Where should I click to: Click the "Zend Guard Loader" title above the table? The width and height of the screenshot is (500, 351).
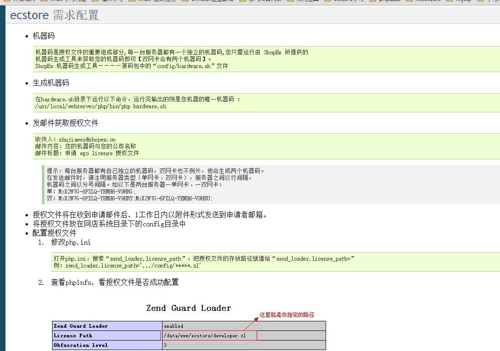[x=189, y=308]
